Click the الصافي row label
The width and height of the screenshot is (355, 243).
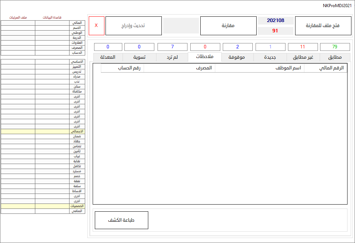coord(77,211)
